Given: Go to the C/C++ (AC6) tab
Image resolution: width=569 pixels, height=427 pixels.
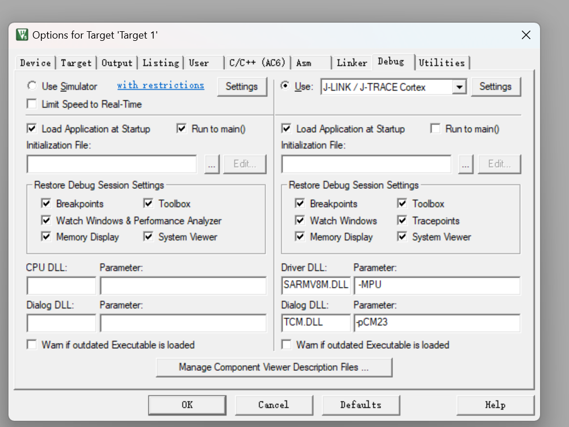Looking at the screenshot, I should (257, 63).
